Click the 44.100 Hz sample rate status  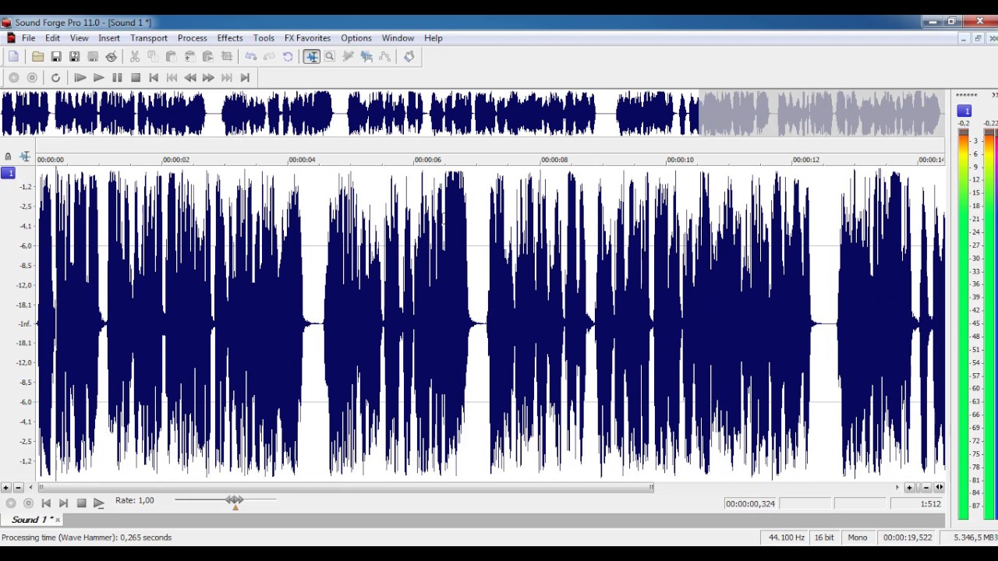click(x=786, y=538)
